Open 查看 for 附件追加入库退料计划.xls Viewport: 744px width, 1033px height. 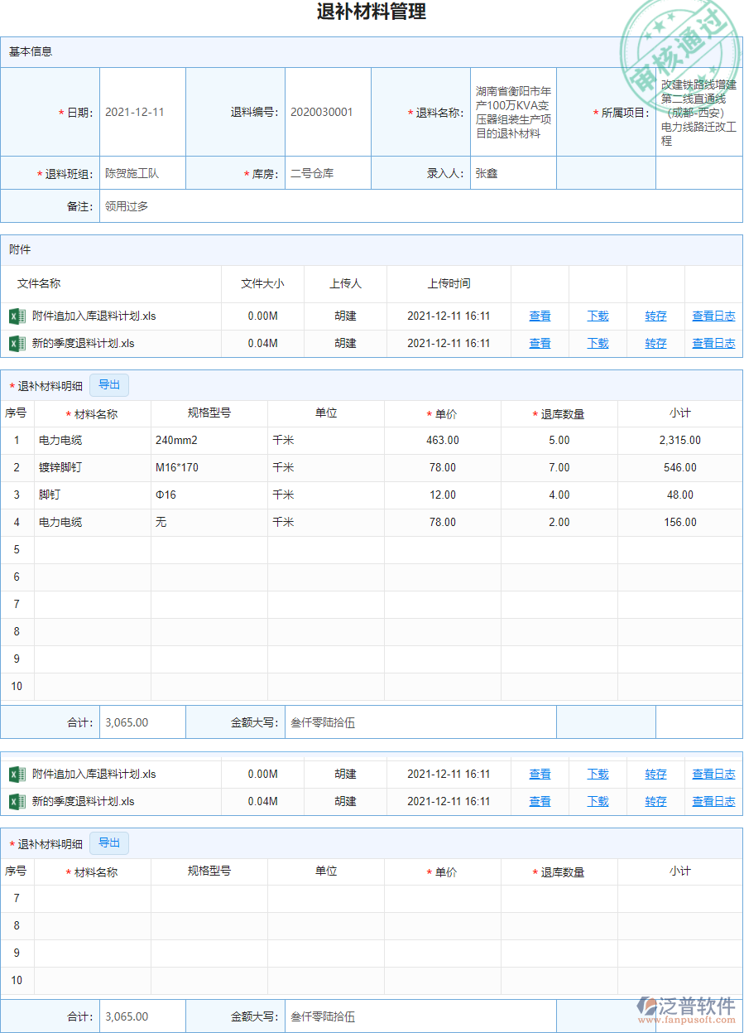click(x=540, y=316)
